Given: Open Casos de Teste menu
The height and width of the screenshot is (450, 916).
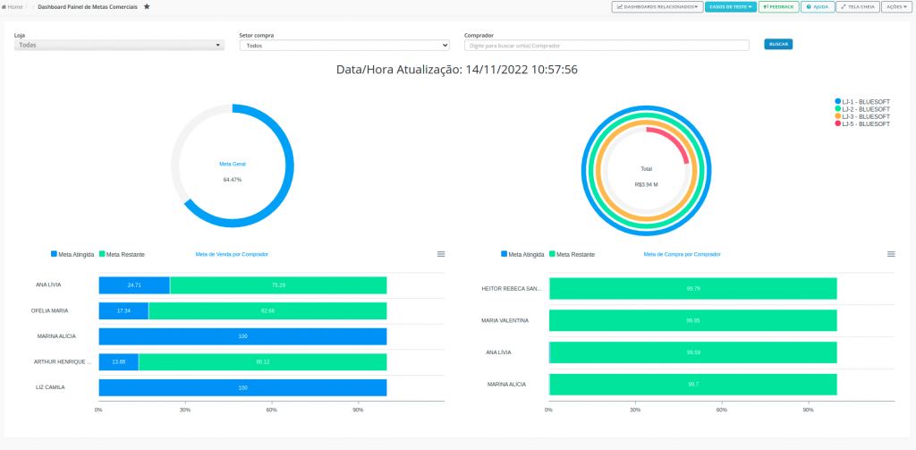Looking at the screenshot, I should coord(731,7).
